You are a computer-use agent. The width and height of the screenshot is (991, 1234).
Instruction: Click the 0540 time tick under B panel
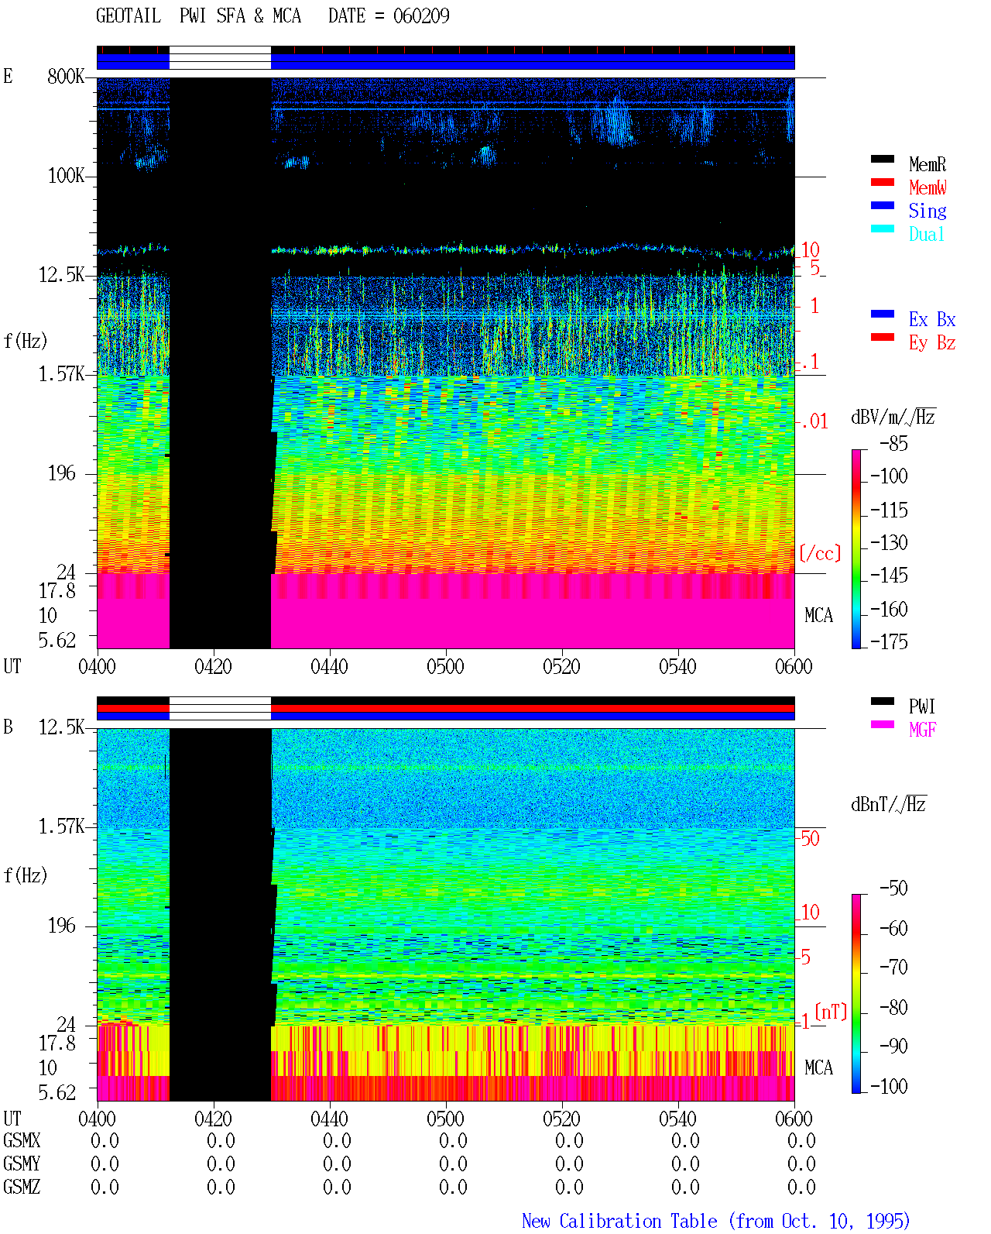pos(677,1119)
